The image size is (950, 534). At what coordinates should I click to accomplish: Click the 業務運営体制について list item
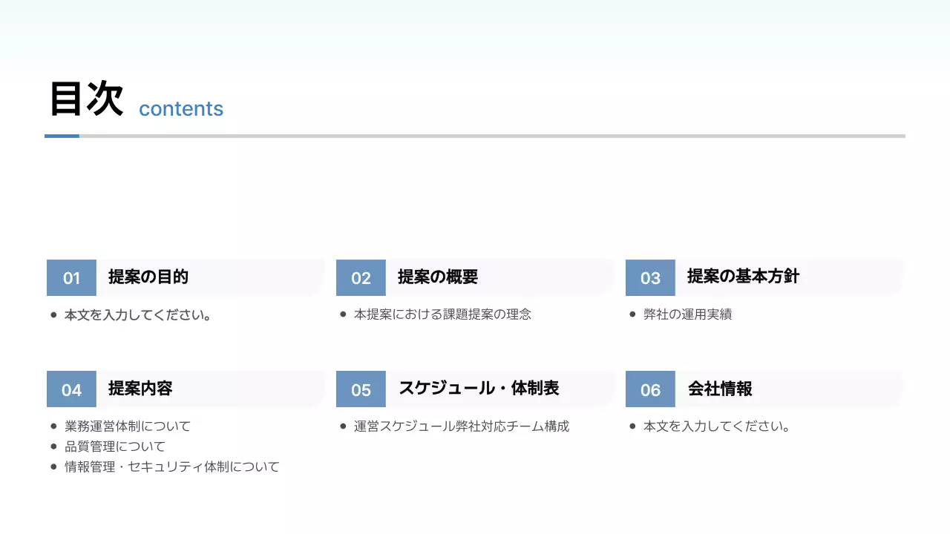[126, 426]
